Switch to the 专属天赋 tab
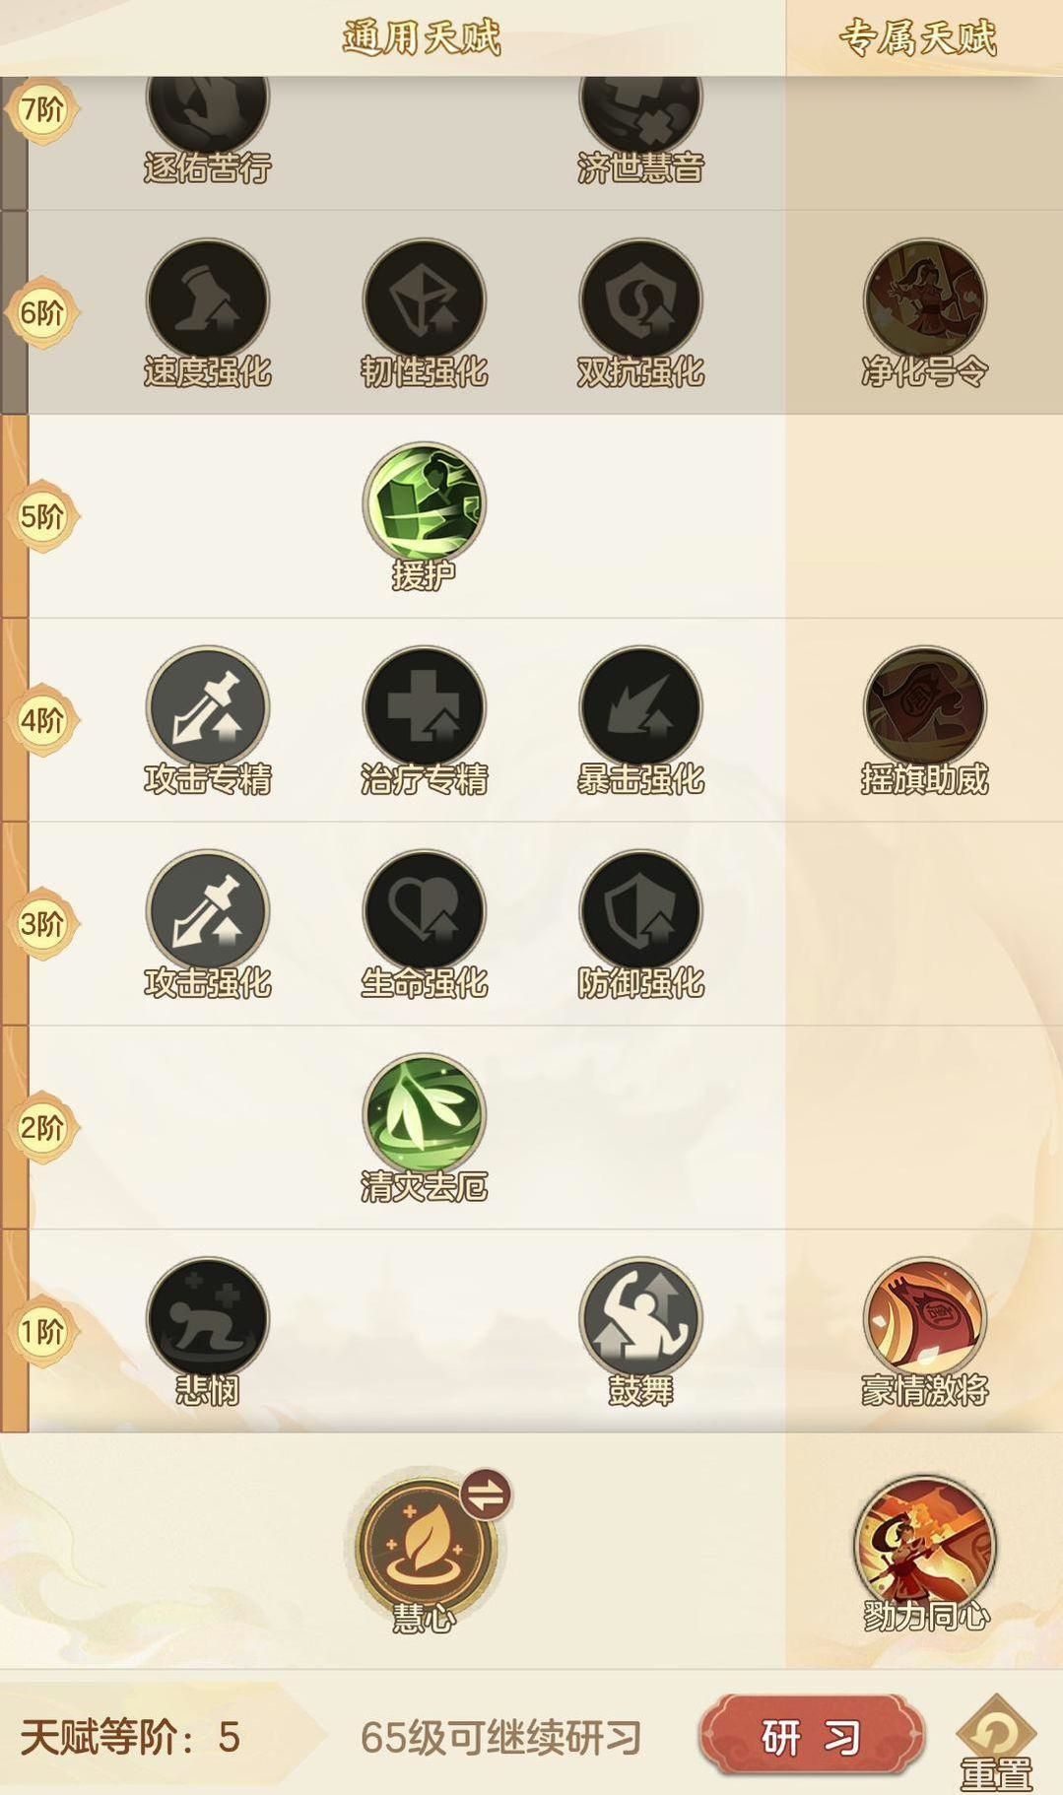The height and width of the screenshot is (1795, 1063). [x=918, y=38]
